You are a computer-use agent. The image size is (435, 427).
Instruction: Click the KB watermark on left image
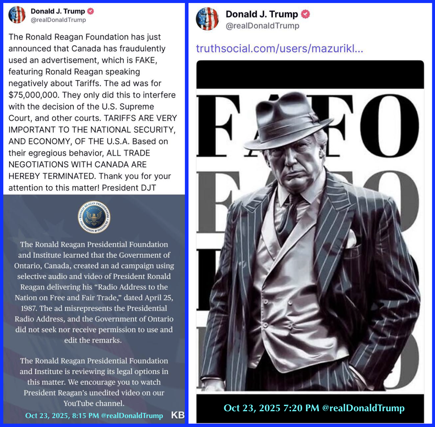click(178, 415)
